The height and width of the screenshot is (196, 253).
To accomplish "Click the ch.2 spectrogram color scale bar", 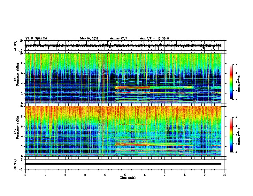I will coord(231,135).
